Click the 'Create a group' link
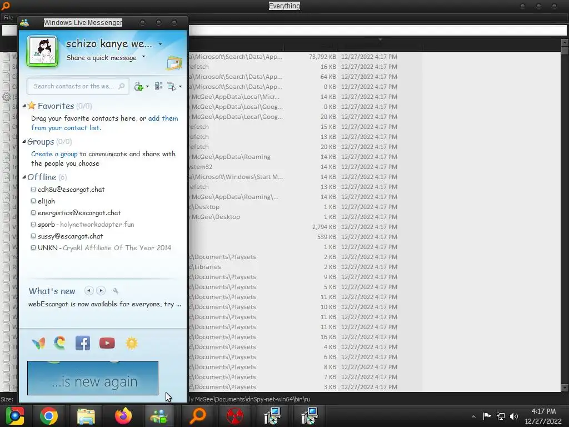The image size is (569, 427). point(54,154)
